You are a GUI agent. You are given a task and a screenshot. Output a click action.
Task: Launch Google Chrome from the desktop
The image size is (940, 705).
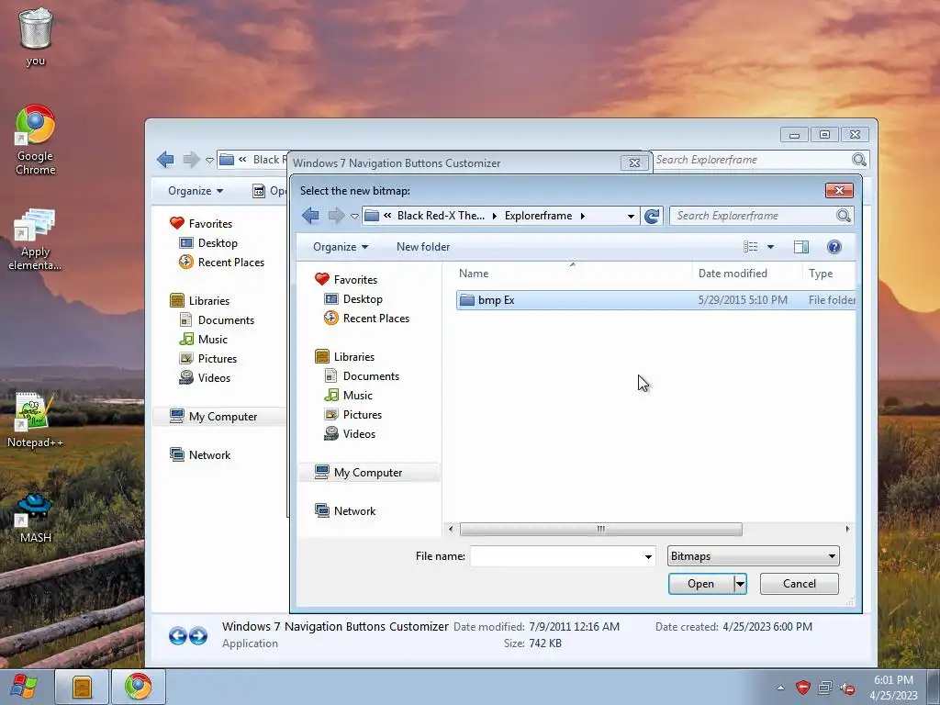(36, 140)
